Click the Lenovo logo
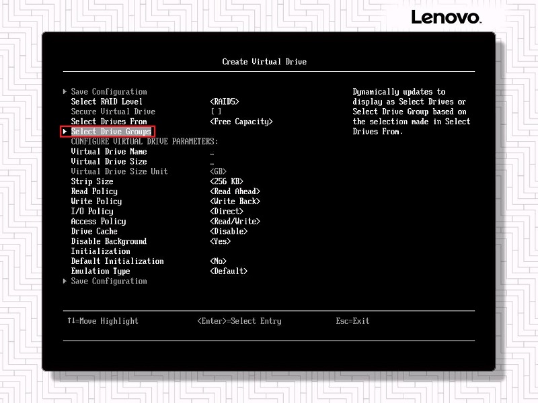This screenshot has height=403, width=538. point(445,17)
